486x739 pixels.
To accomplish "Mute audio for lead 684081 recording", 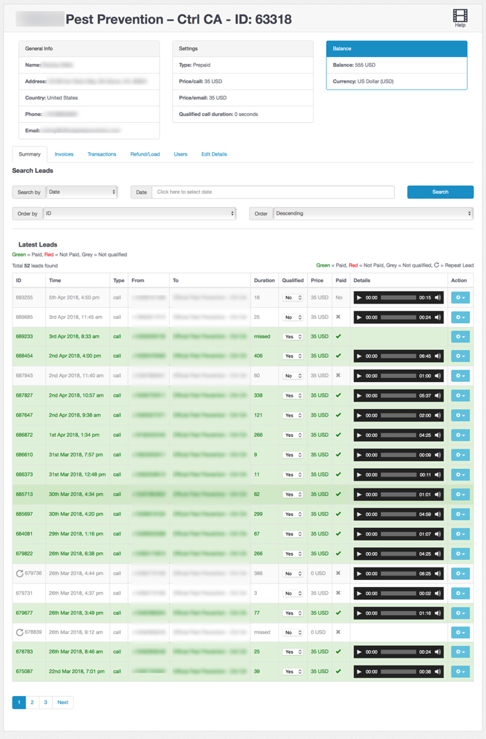I will [437, 534].
